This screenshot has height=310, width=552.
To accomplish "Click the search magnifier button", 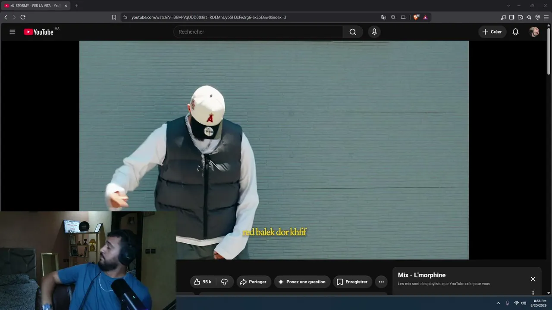I will (353, 32).
